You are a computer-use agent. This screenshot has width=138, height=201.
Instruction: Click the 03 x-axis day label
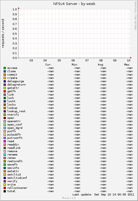click(x=31, y=60)
